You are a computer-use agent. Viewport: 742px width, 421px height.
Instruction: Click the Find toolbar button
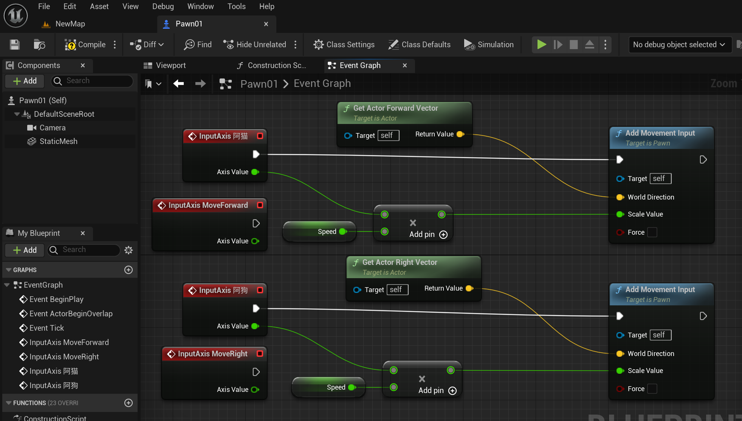pos(198,45)
